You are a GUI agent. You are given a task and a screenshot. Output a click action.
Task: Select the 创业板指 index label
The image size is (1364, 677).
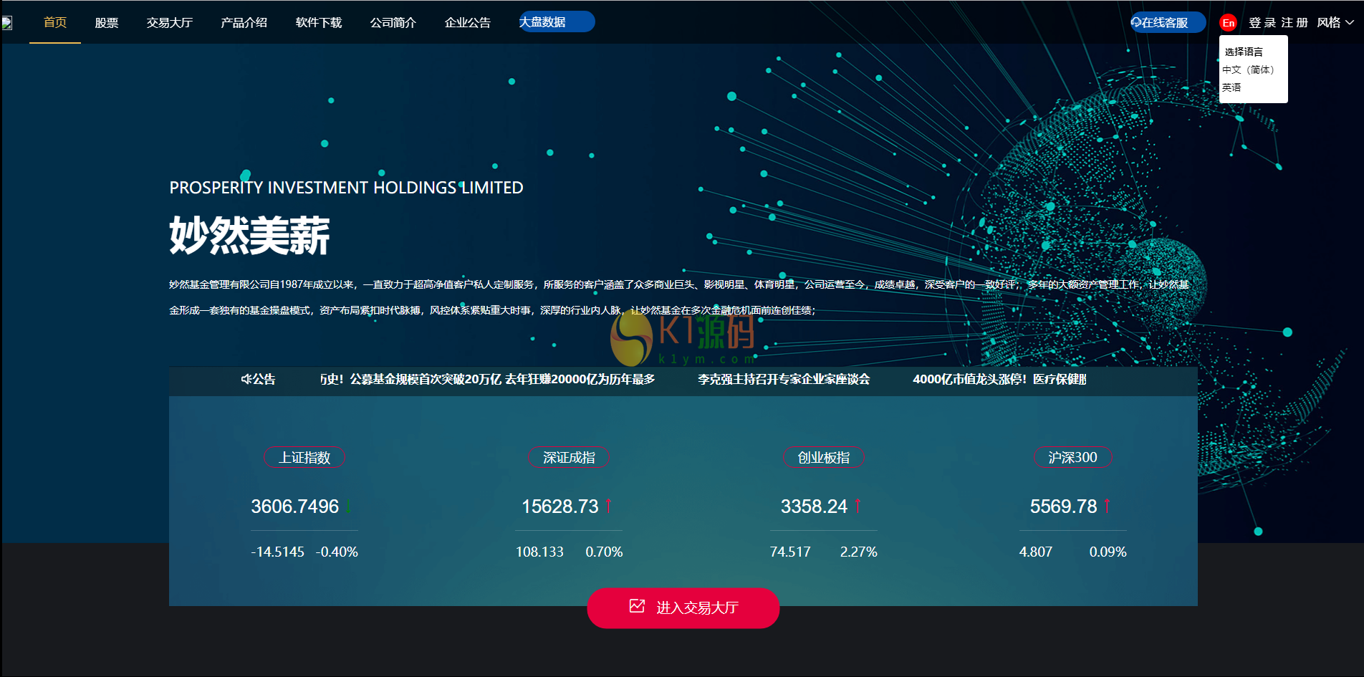[x=824, y=457]
